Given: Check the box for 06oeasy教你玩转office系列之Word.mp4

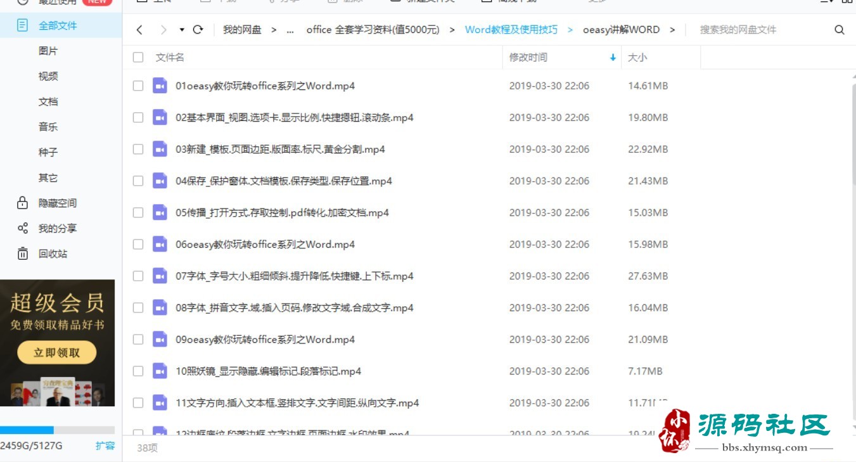Looking at the screenshot, I should [138, 244].
